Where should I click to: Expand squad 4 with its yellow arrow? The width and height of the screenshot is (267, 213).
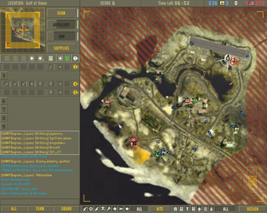[x=76, y=84]
